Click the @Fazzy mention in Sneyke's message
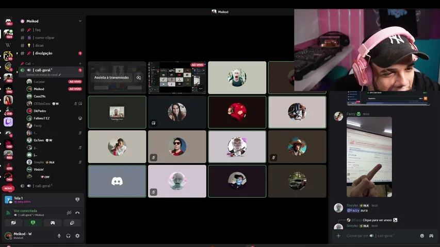Viewport: 440px width, 247px height. [x=353, y=210]
